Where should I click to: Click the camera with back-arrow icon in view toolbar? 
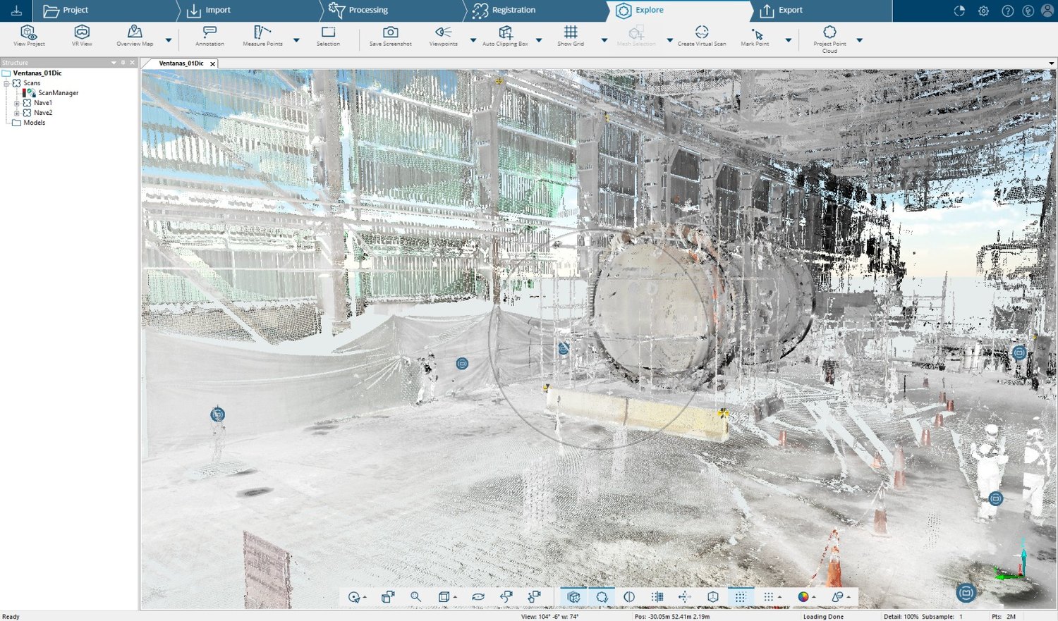tap(506, 597)
